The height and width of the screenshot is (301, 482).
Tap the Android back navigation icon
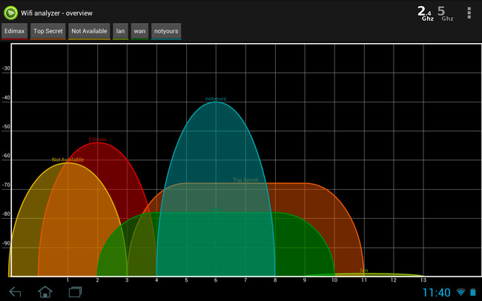click(15, 292)
